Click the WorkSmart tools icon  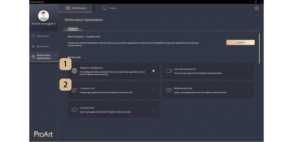tap(33, 46)
